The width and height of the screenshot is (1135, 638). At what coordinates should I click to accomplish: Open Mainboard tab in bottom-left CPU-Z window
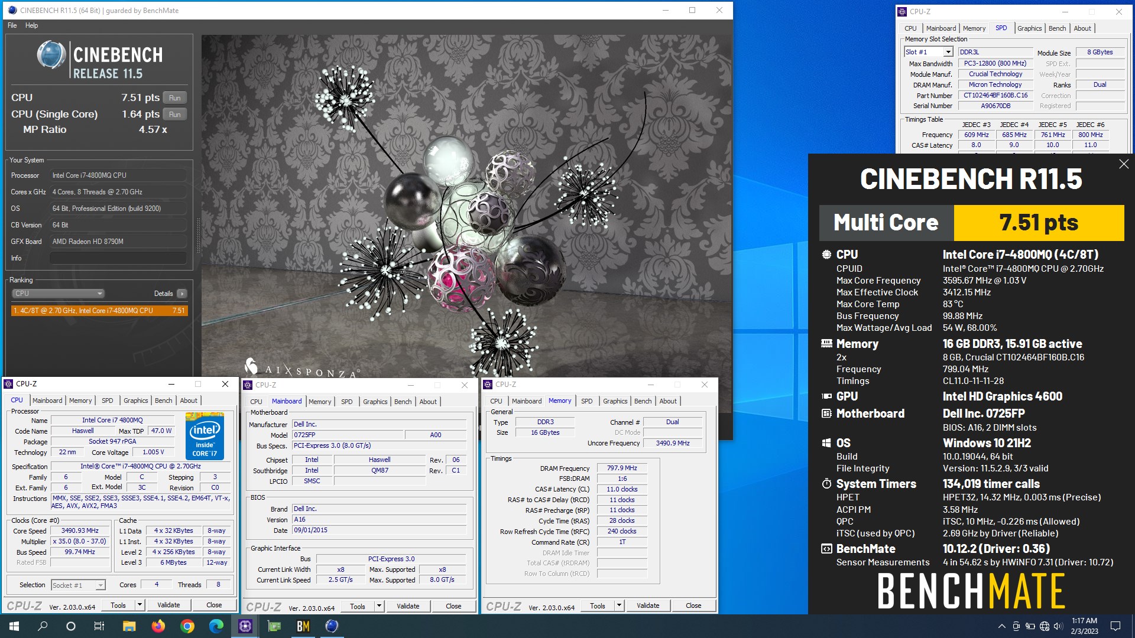coord(47,401)
